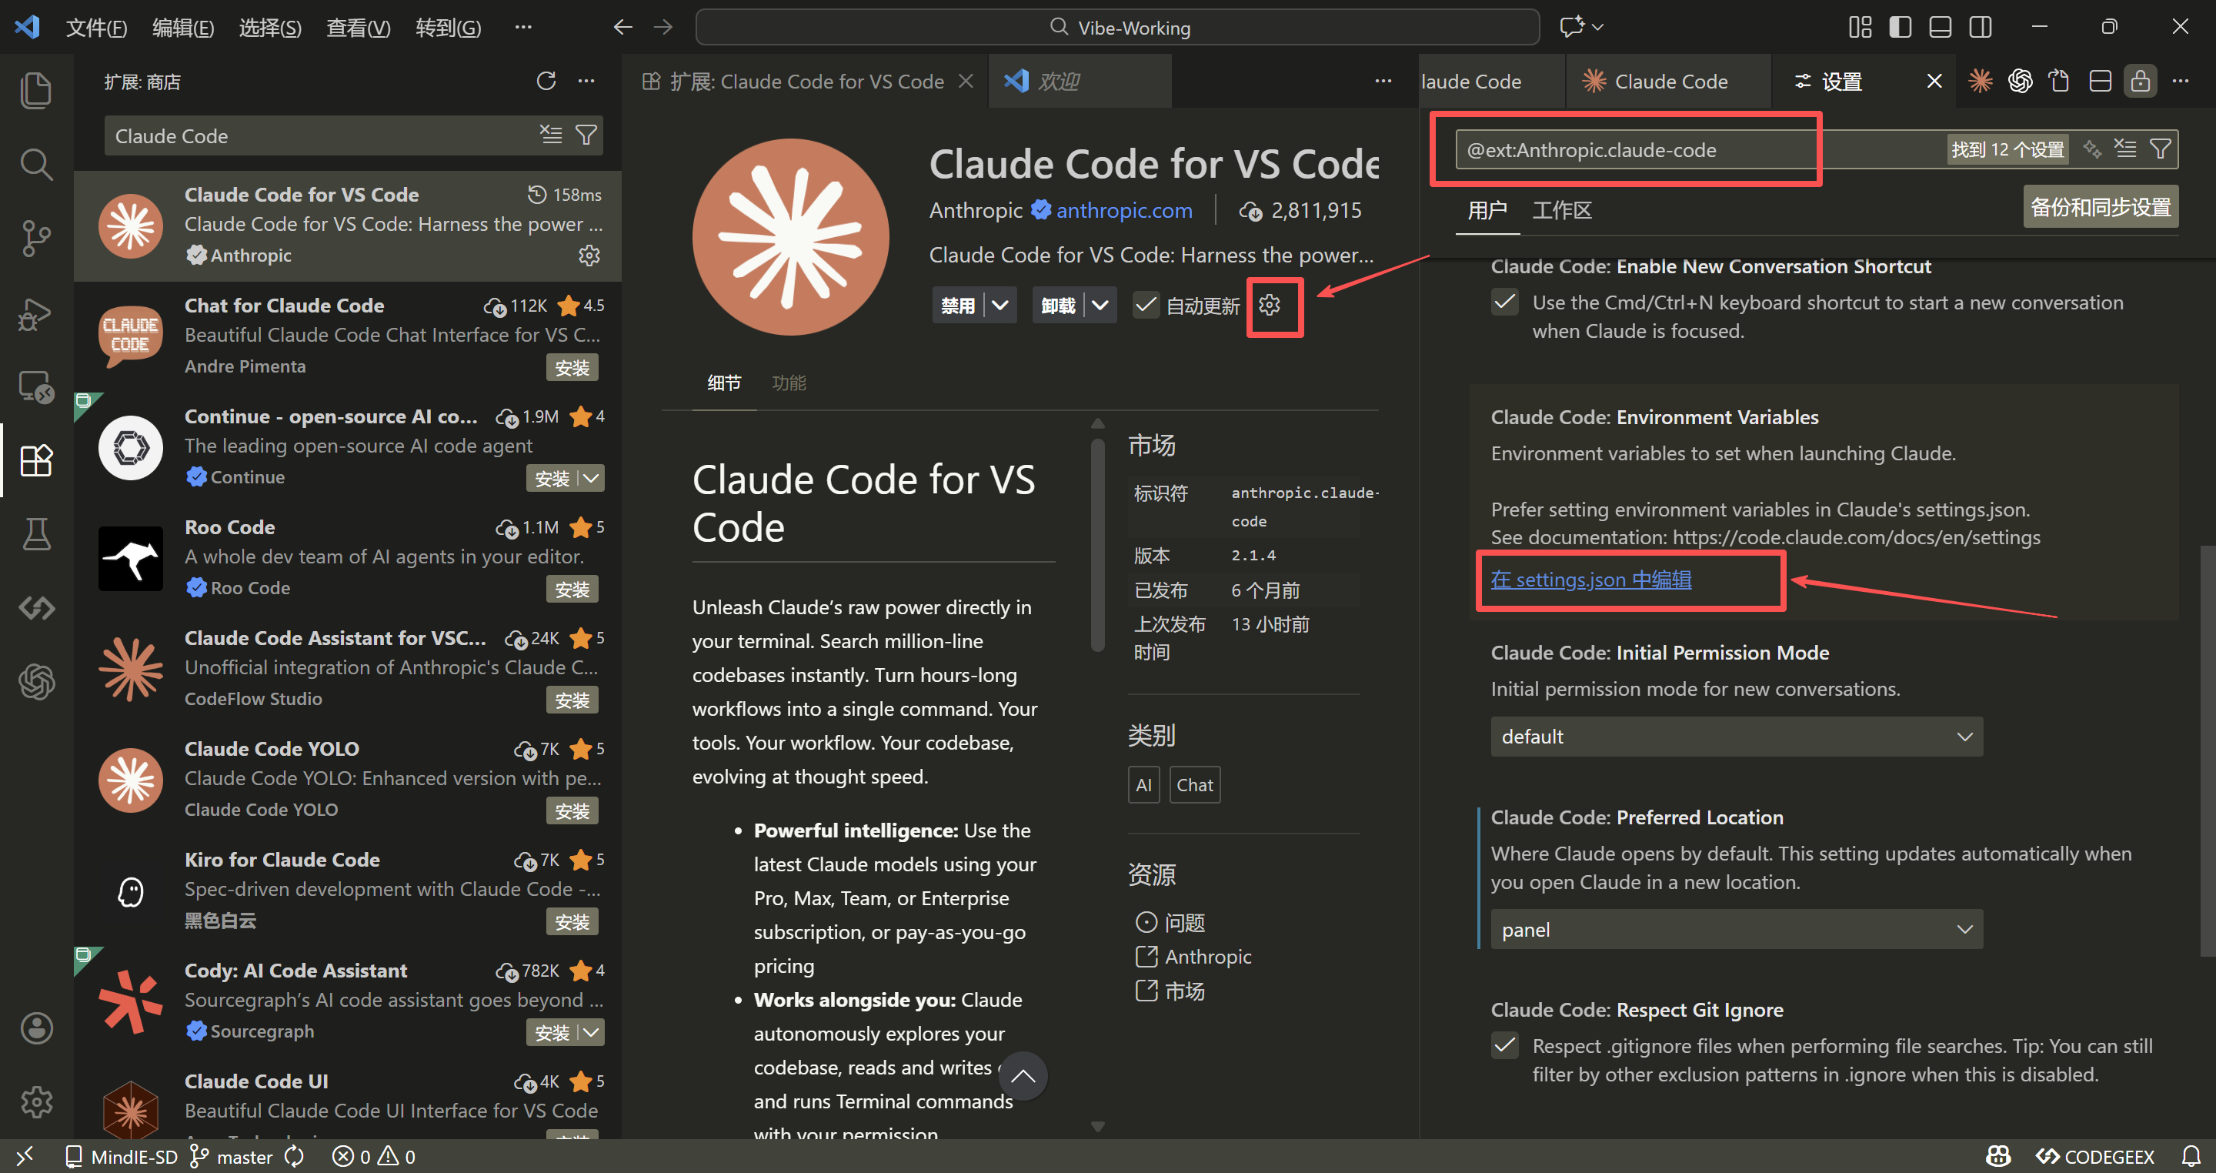The width and height of the screenshot is (2216, 1173).
Task: Open the gear menu on Claude Code for VS Code entry
Action: point(589,255)
